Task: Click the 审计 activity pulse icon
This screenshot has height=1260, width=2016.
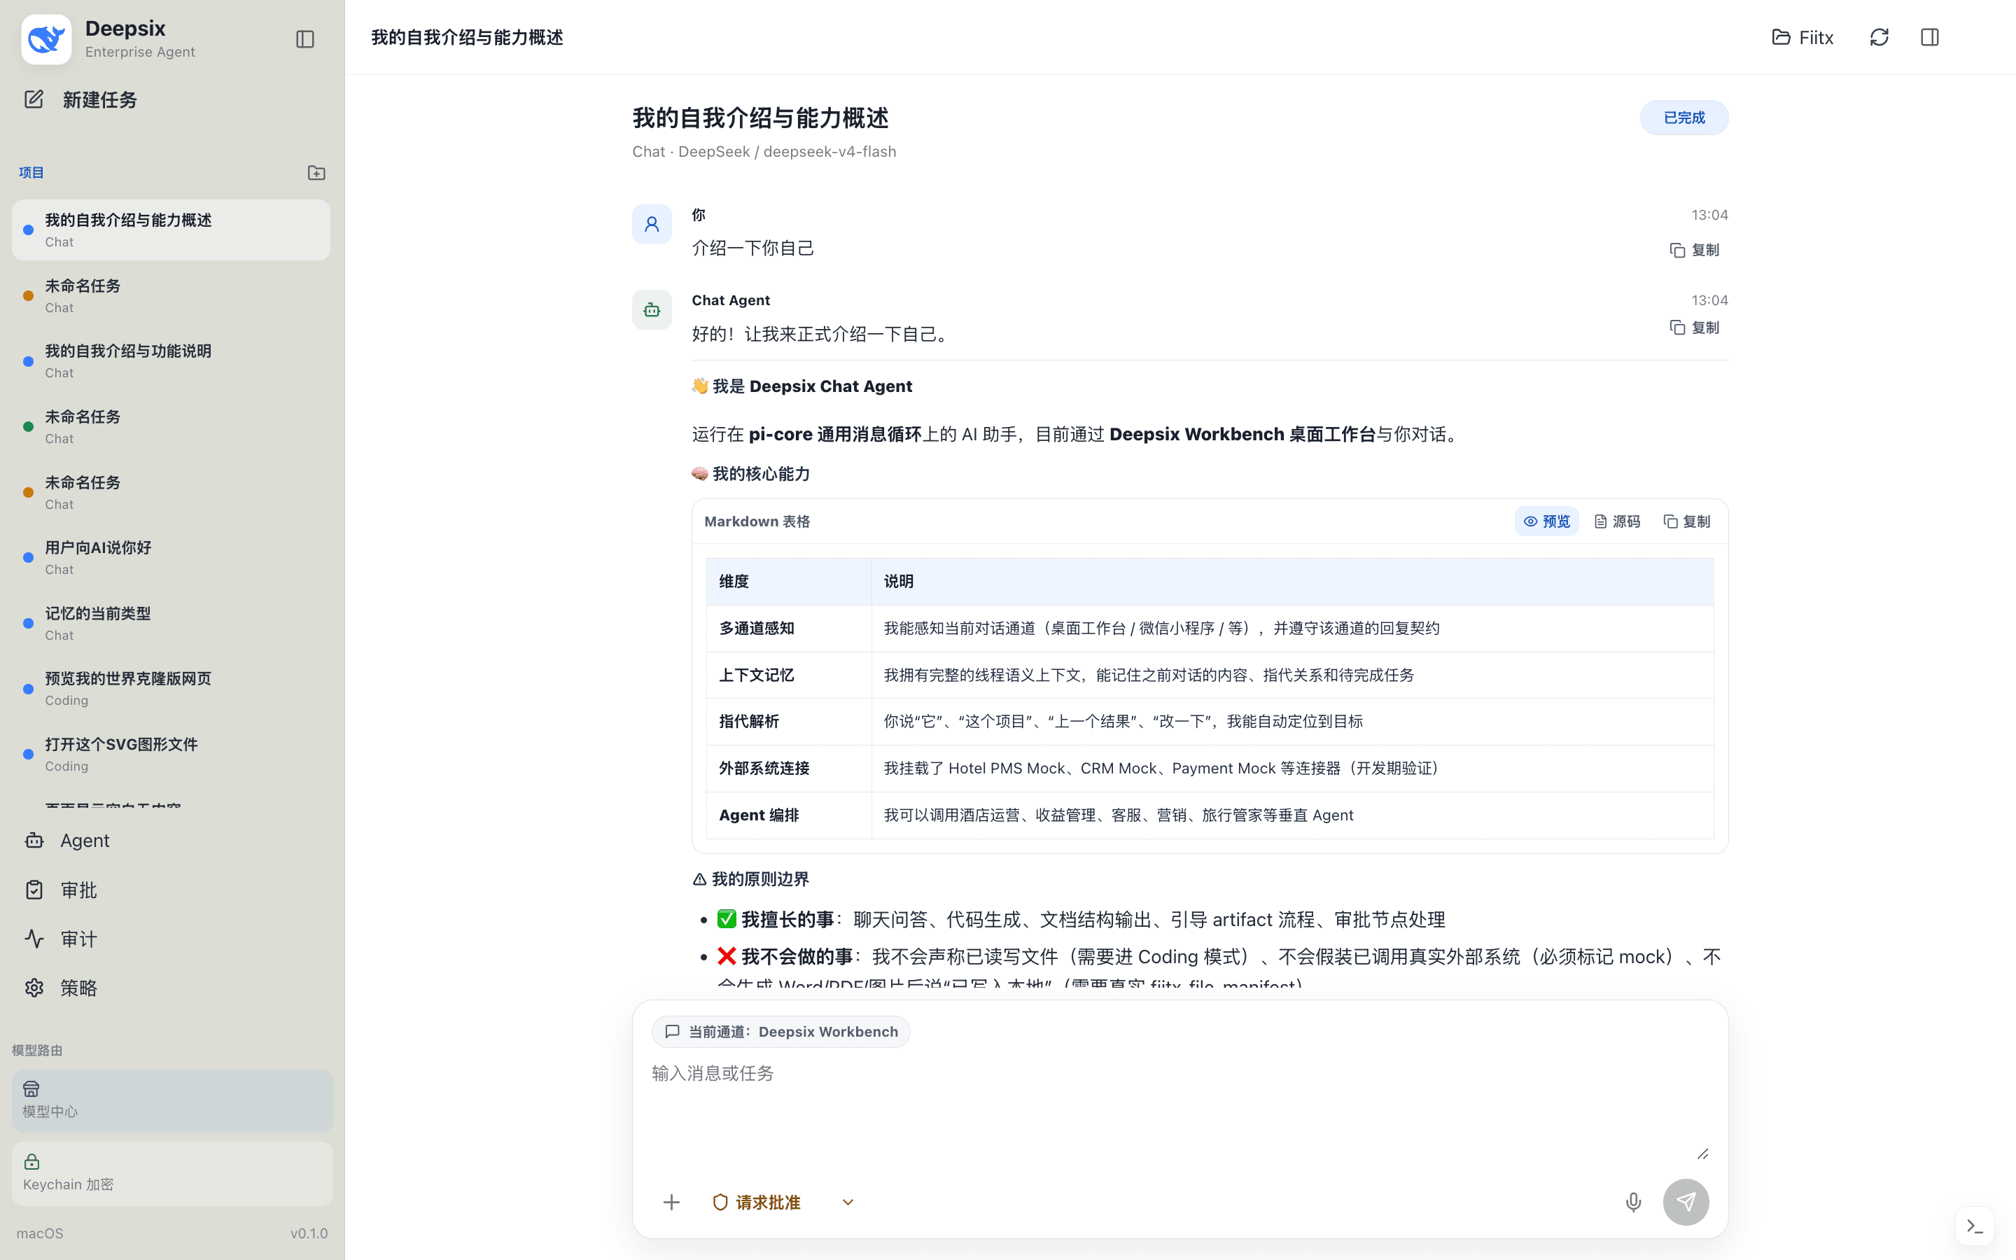Action: [x=34, y=939]
